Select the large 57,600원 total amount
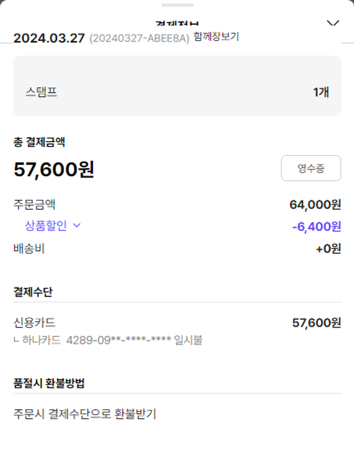Viewport: 354px width, 458px height. (54, 169)
